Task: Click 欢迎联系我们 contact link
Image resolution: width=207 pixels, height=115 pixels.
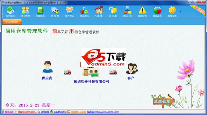Action: (x=60, y=112)
